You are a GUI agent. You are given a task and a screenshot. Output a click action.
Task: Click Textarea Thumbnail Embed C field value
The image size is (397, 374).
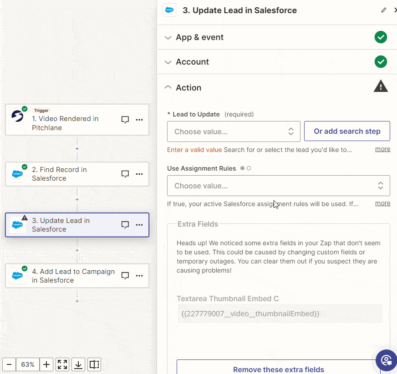click(280, 314)
